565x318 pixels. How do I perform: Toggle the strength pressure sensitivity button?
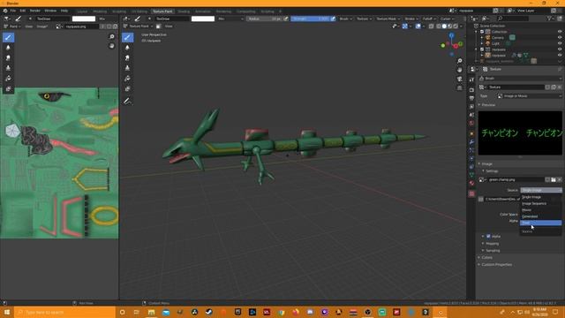[x=333, y=19]
